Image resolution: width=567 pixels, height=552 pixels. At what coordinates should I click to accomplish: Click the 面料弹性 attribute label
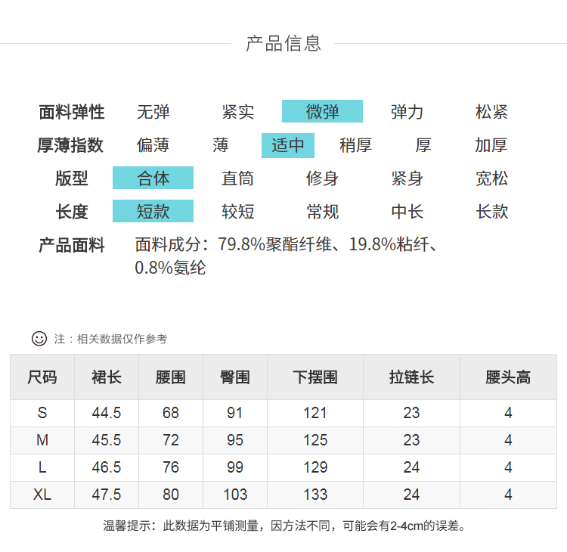pyautogui.click(x=72, y=112)
